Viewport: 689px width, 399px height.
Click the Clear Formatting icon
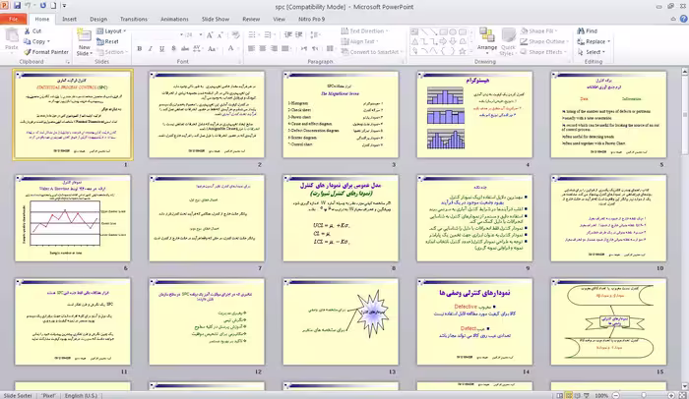[235, 34]
